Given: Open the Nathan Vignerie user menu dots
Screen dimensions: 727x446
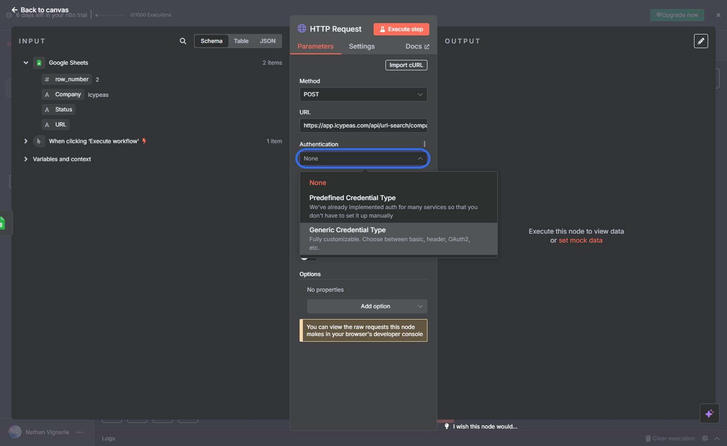Looking at the screenshot, I should [x=80, y=432].
